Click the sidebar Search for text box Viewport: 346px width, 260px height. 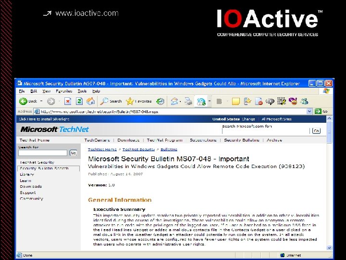point(43,153)
